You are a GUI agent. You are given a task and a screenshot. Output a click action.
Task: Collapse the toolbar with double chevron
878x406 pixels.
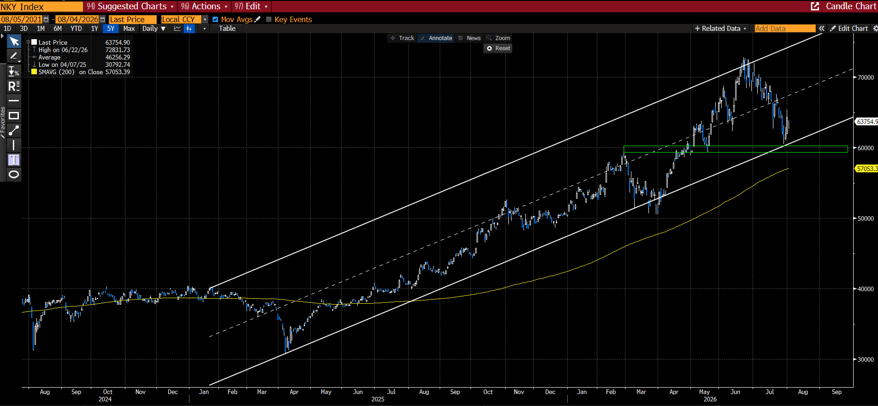(821, 29)
